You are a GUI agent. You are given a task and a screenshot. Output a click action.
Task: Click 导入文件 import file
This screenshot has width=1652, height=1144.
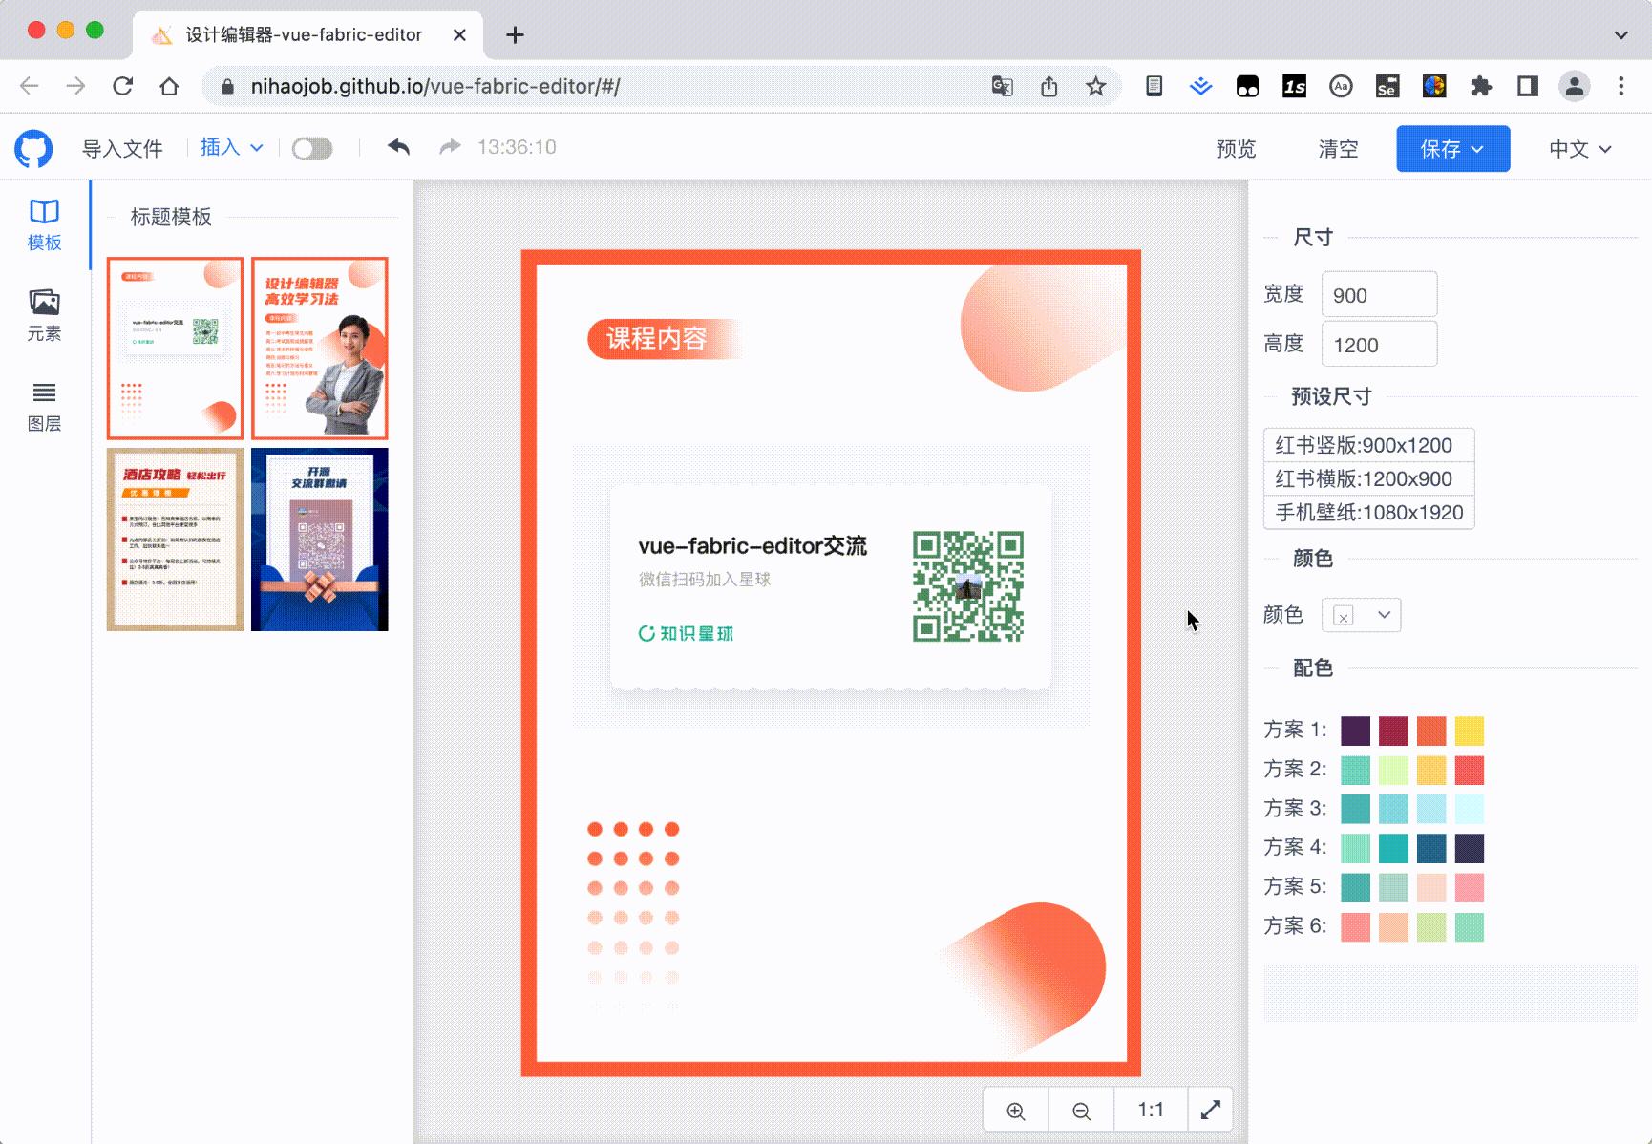tap(122, 149)
